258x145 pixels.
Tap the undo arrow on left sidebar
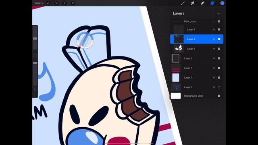pyautogui.click(x=35, y=89)
